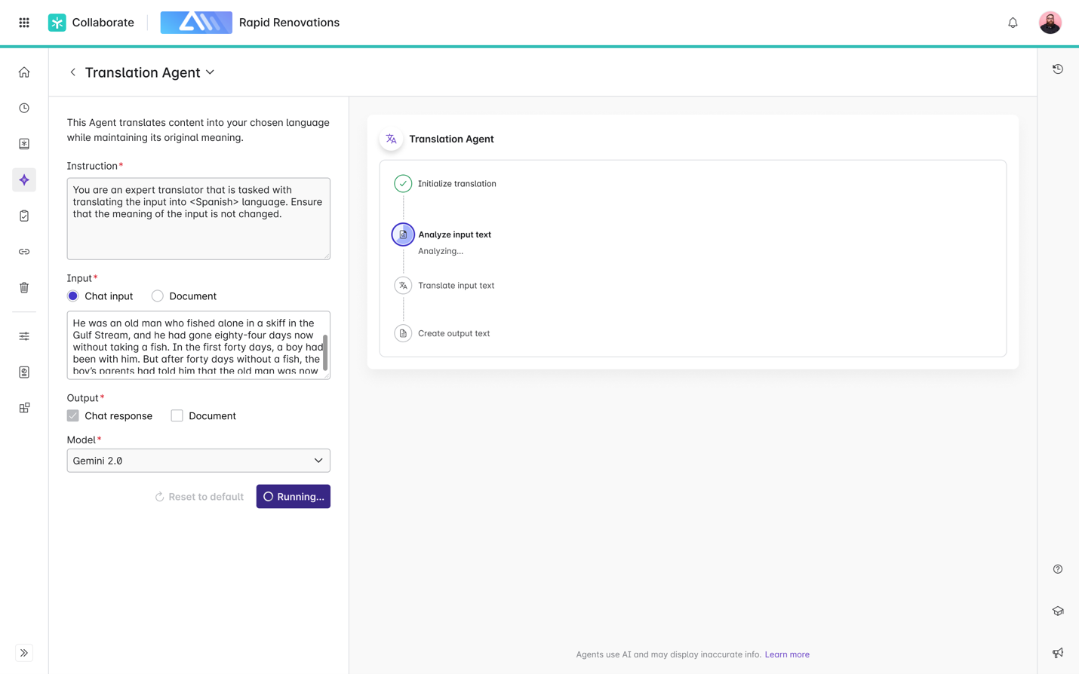The width and height of the screenshot is (1079, 674).
Task: Open the Gemini 2.0 model dropdown
Action: tap(198, 461)
